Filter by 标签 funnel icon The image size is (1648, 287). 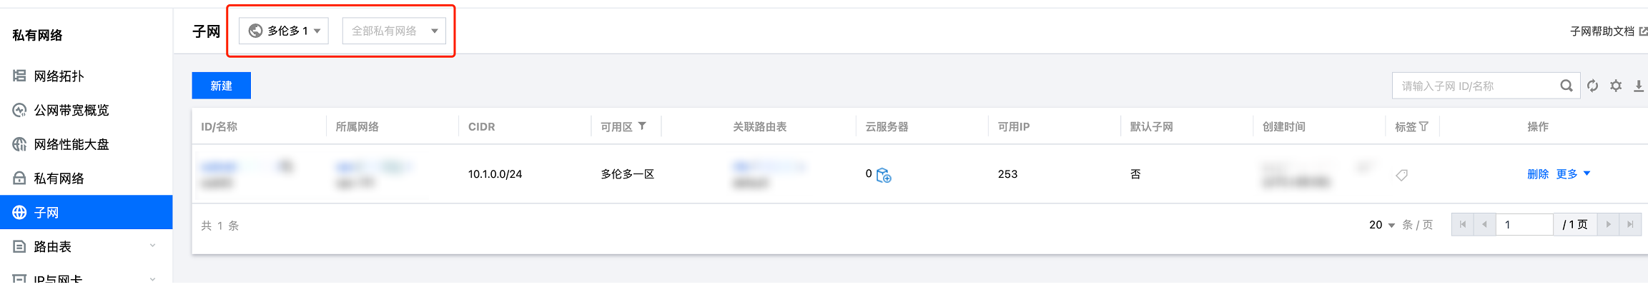click(1424, 126)
